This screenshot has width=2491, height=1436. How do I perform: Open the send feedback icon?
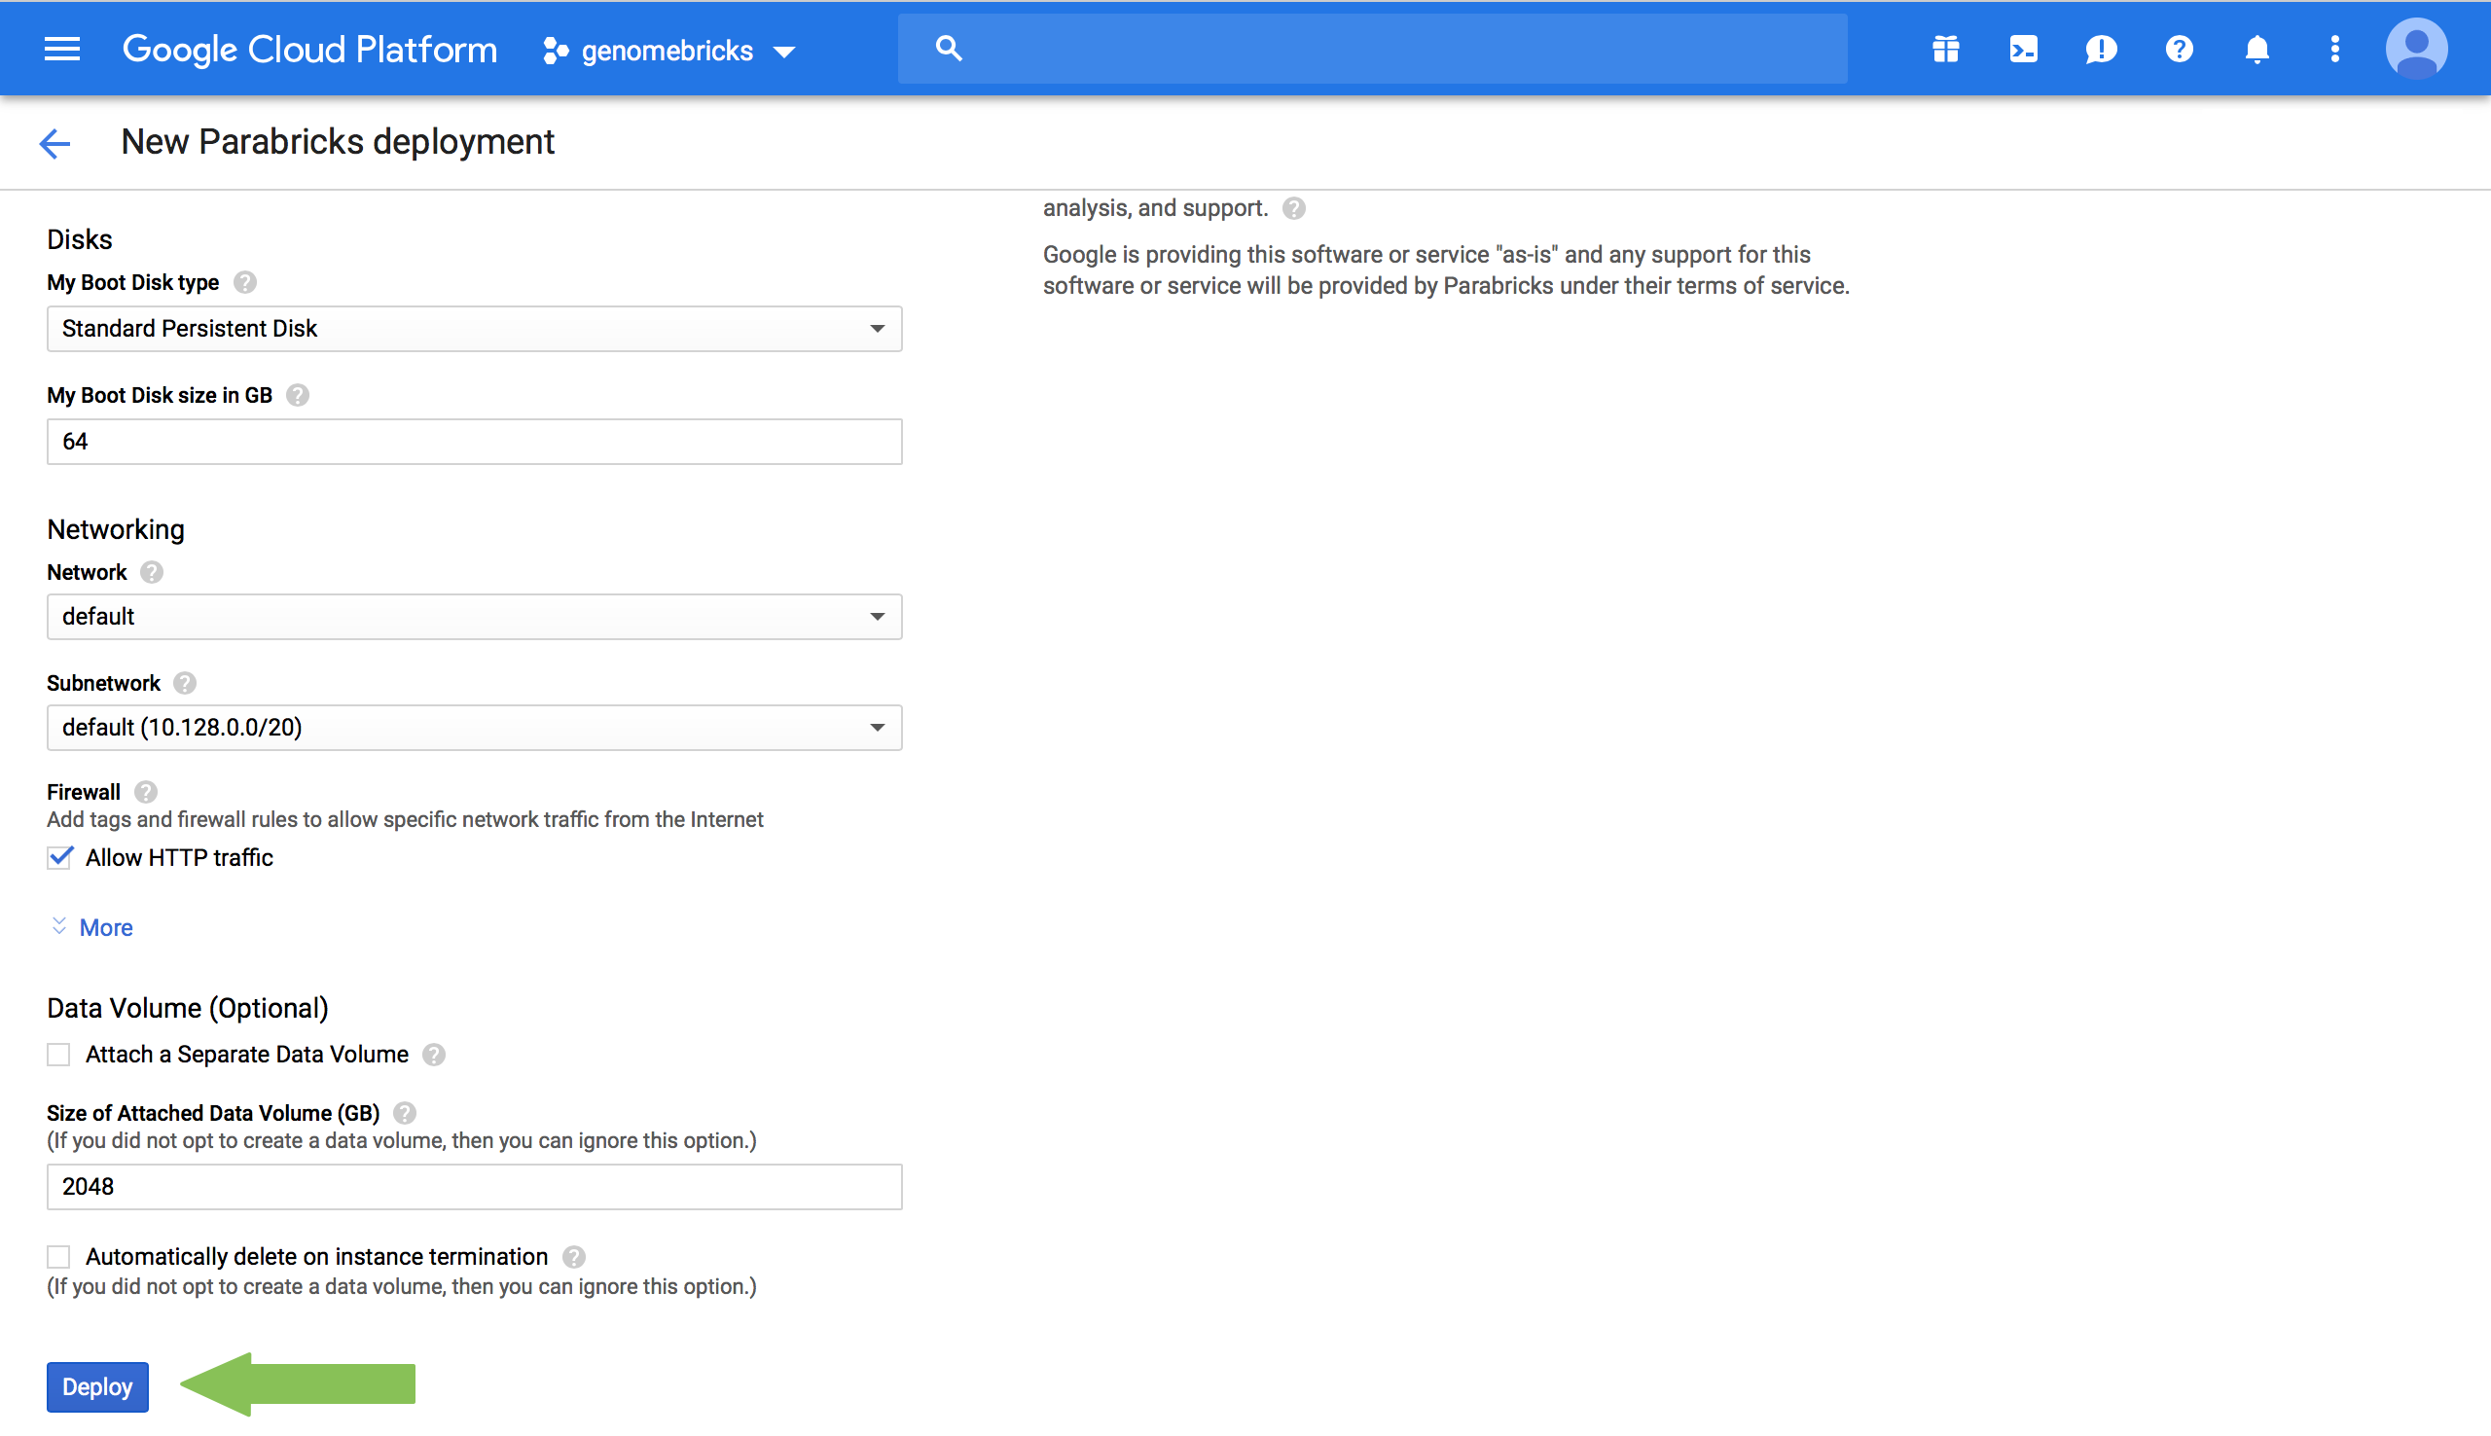pyautogui.click(x=2101, y=50)
